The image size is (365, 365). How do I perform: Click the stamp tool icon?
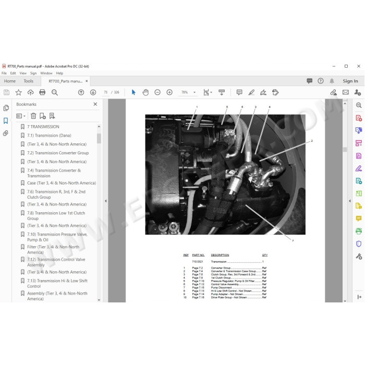275,92
